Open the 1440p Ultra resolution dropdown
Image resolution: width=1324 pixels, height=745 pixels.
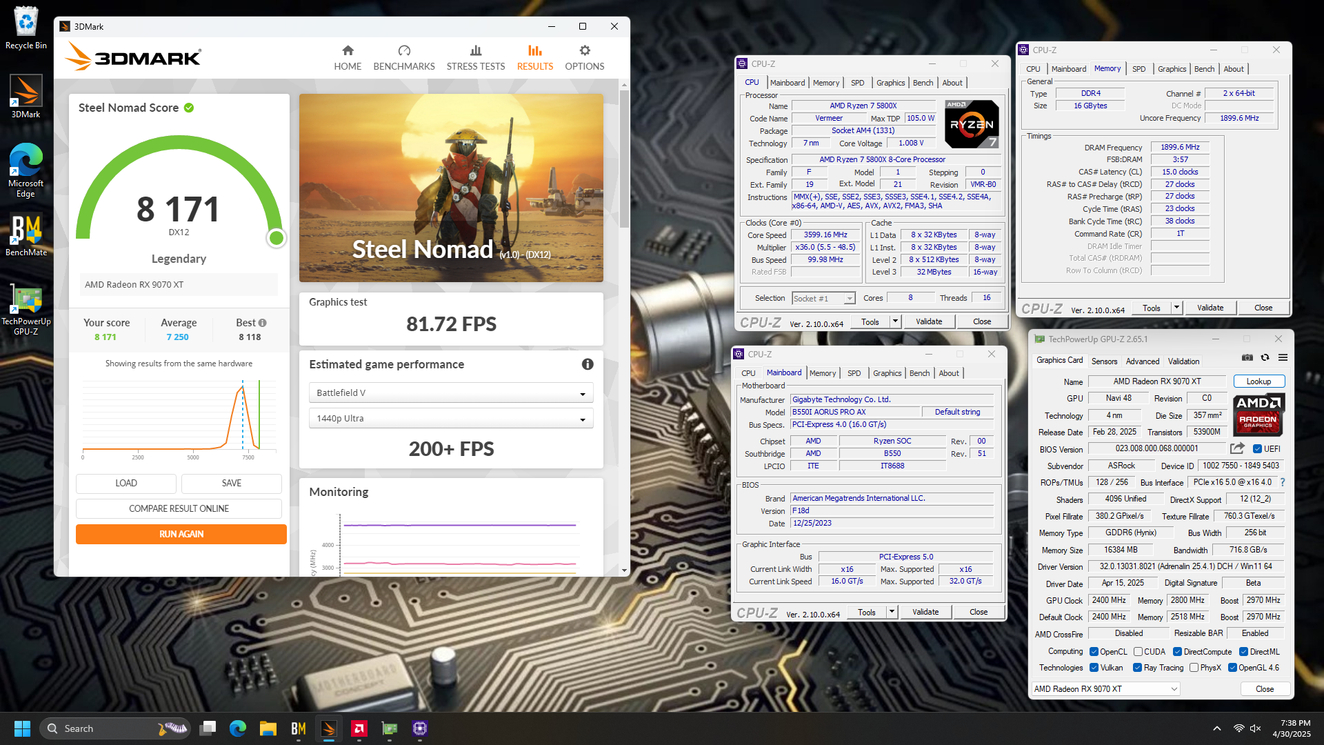(451, 418)
